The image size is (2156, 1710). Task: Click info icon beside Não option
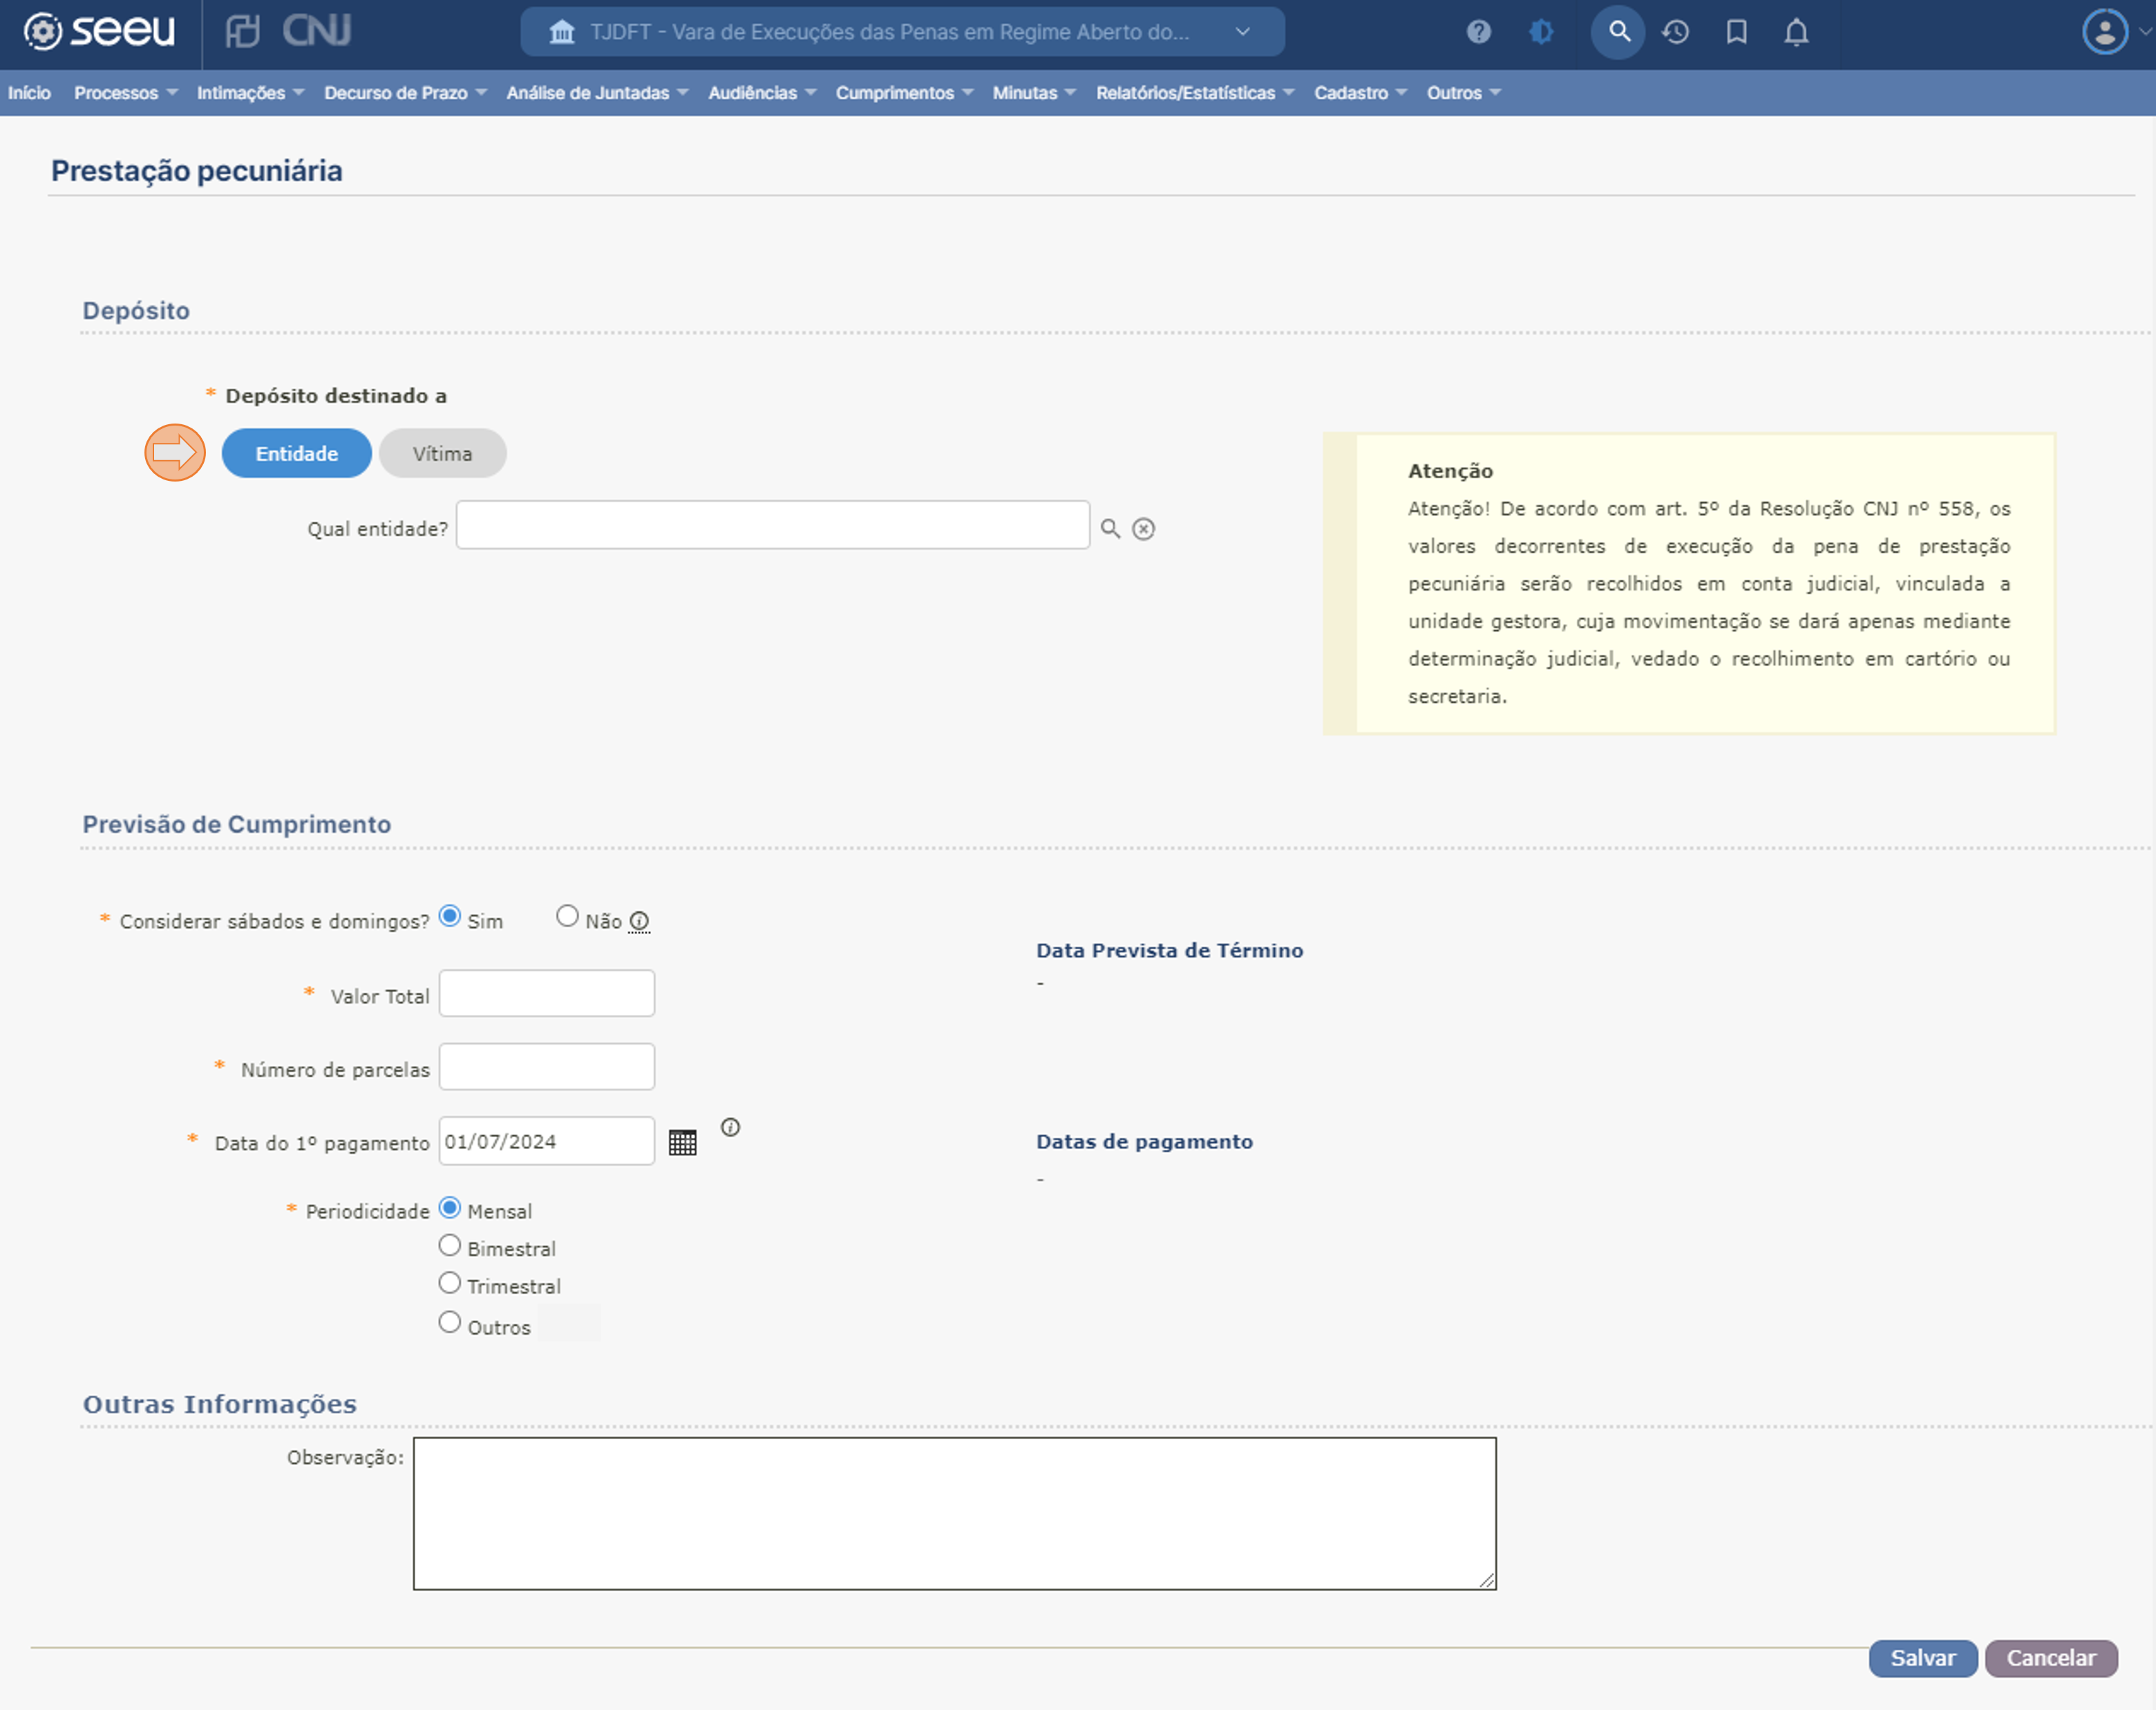(x=639, y=921)
